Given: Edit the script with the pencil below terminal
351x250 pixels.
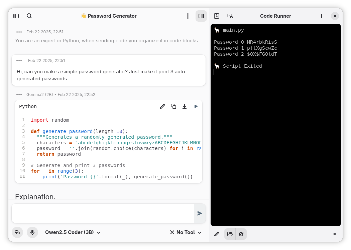Looking at the screenshot, I should pos(217,234).
